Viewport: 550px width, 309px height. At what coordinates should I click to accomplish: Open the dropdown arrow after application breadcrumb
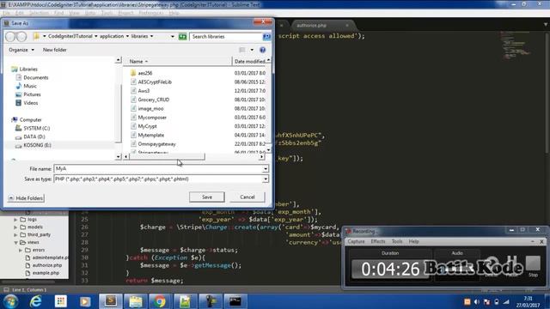point(127,36)
